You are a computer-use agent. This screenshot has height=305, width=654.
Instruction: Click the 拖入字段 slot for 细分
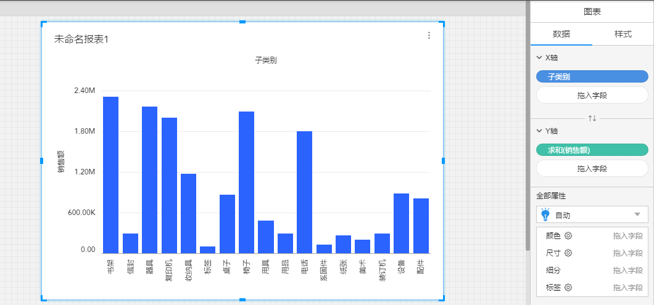coord(627,270)
